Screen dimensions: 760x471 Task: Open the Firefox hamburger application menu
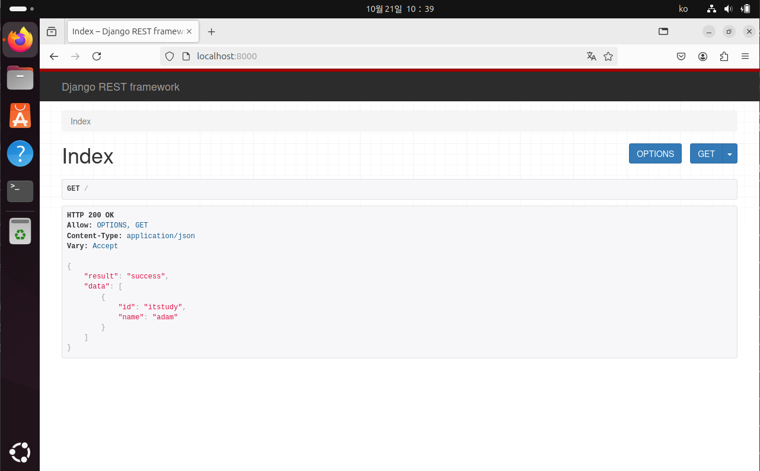(745, 56)
